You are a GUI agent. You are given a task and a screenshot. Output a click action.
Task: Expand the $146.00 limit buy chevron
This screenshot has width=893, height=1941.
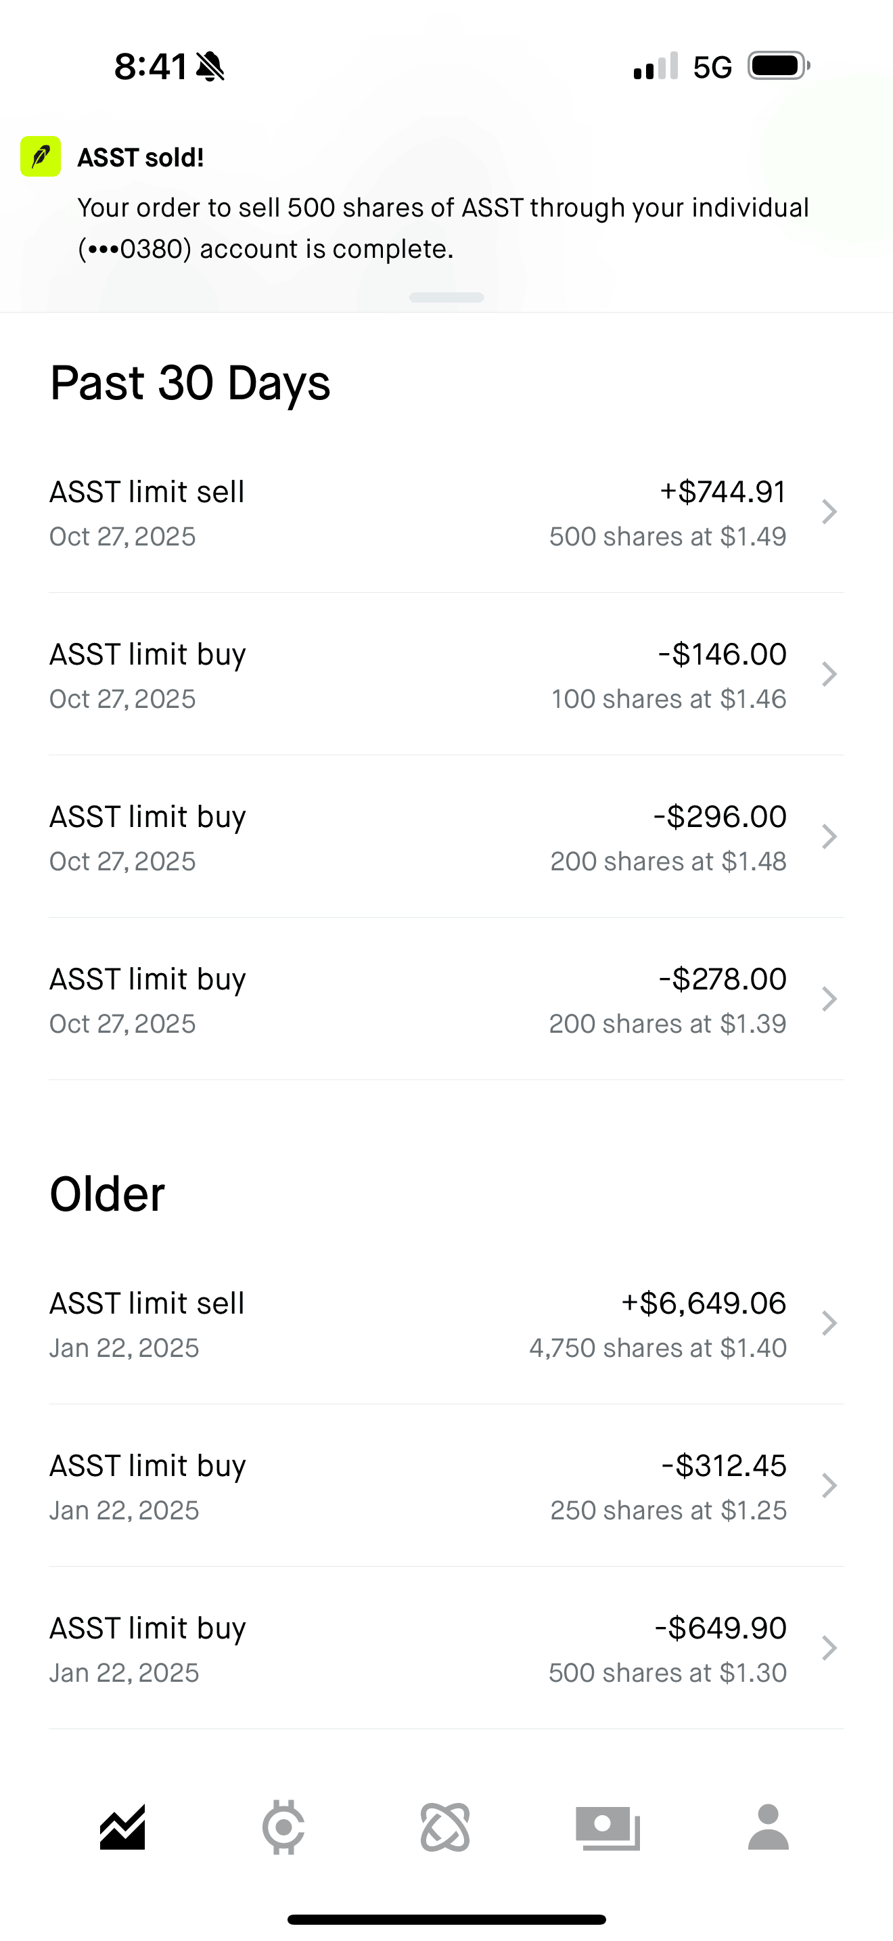(x=829, y=674)
